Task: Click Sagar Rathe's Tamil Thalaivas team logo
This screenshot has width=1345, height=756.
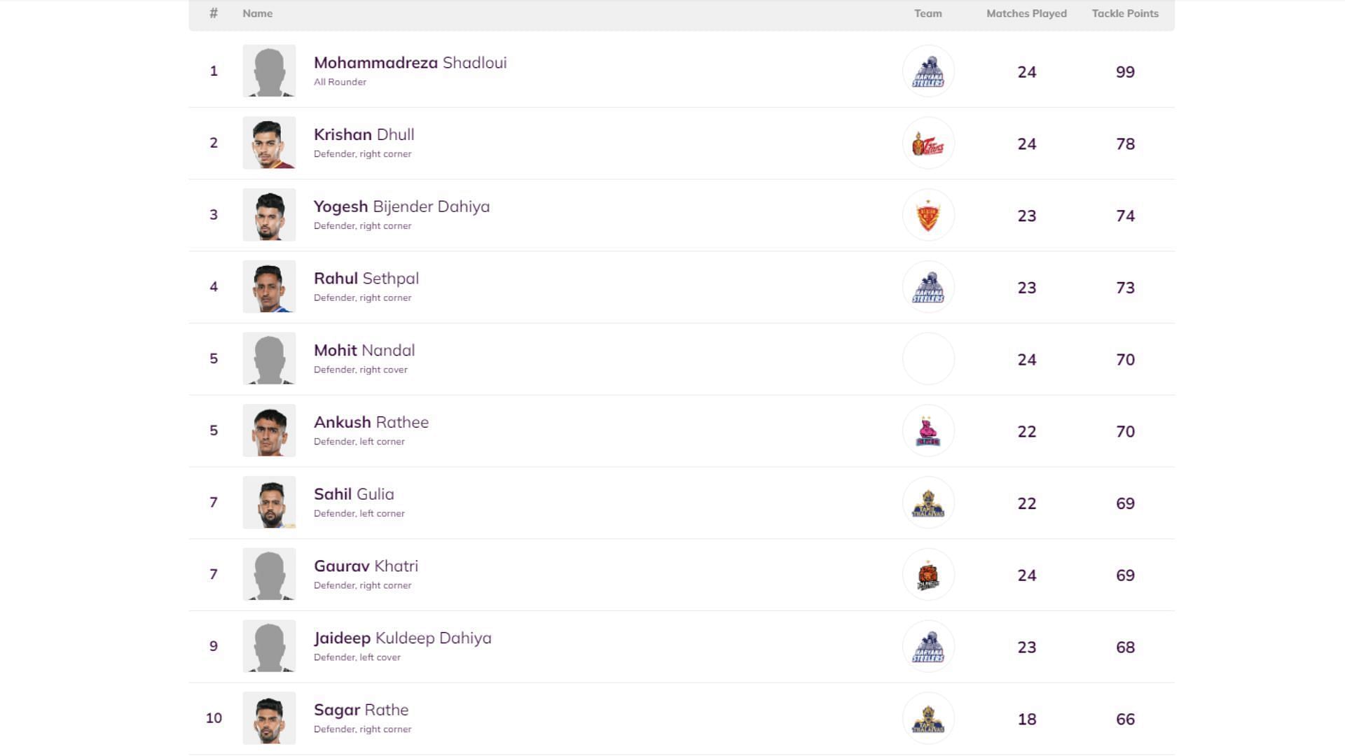Action: click(x=928, y=719)
